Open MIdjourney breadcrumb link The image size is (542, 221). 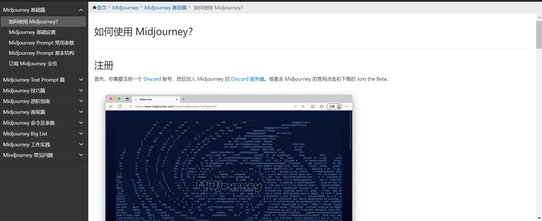pos(125,8)
